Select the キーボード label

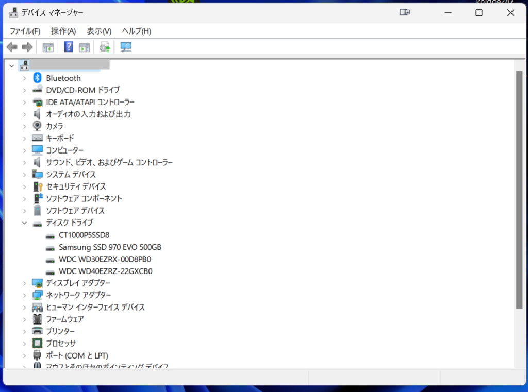coord(60,138)
